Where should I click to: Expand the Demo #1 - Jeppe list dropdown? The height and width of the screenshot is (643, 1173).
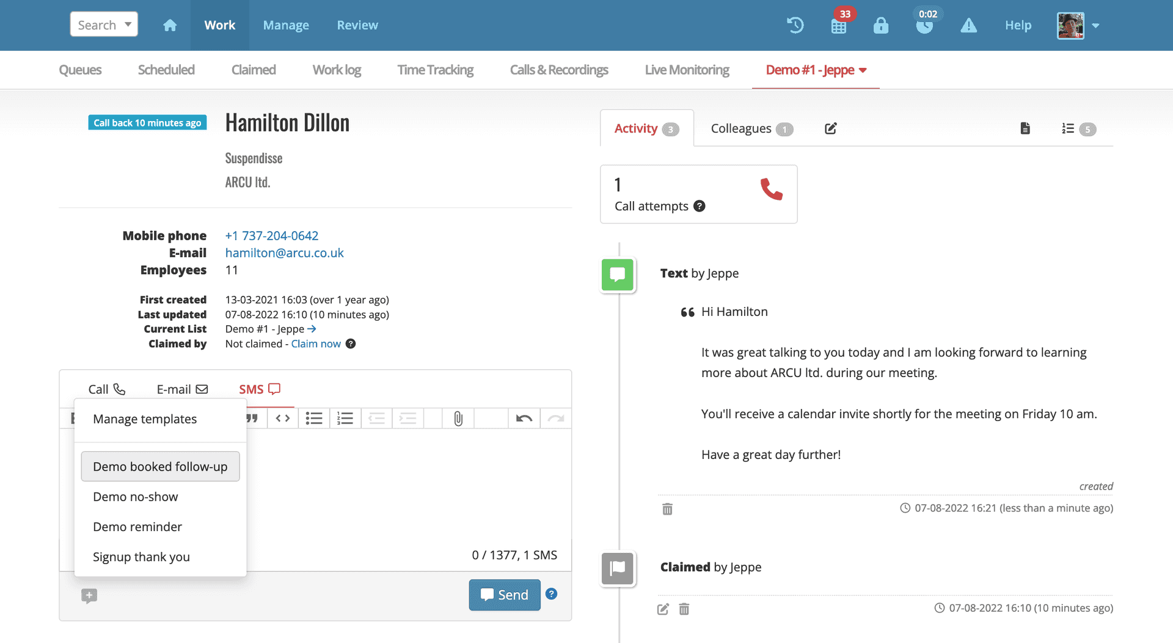point(816,70)
